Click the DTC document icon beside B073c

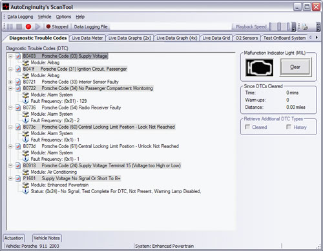tap(18, 127)
